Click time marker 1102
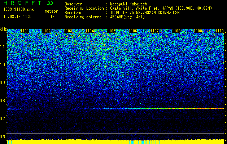The image size is (227, 144). [46, 31]
